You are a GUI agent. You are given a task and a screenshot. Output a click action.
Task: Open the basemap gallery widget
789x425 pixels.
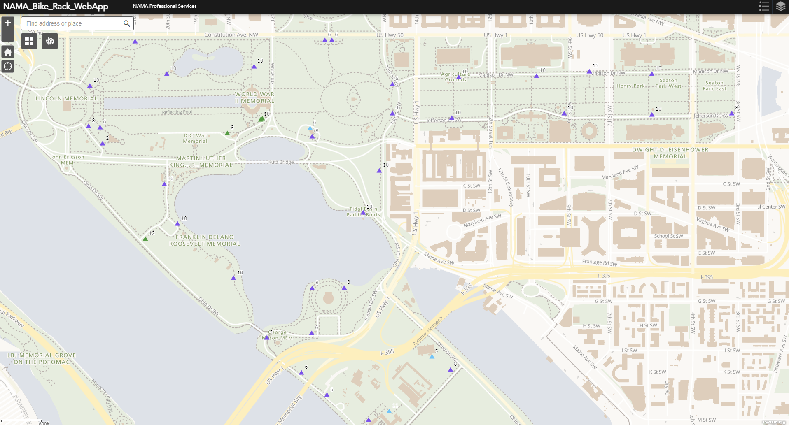[29, 41]
